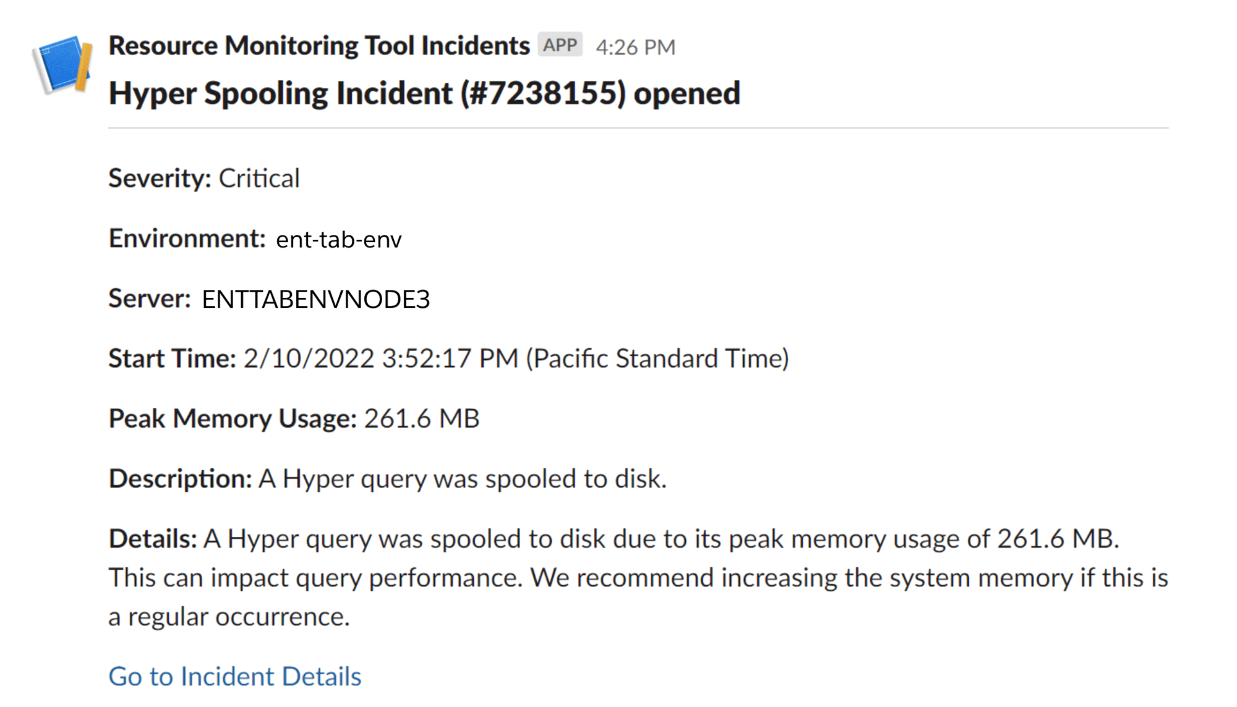Click the 4:26 PM message timestamp
Image resolution: width=1237 pixels, height=707 pixels.
point(635,47)
